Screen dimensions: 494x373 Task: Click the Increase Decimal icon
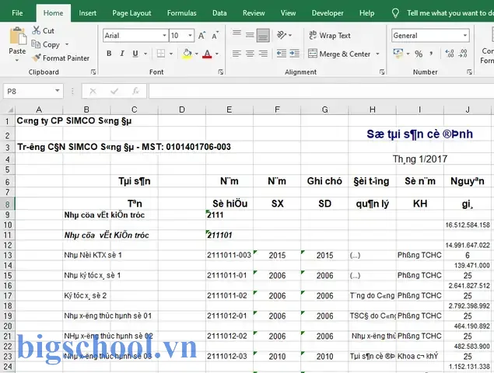click(450, 54)
